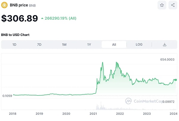Select the 7D chart range

[x=39, y=45]
